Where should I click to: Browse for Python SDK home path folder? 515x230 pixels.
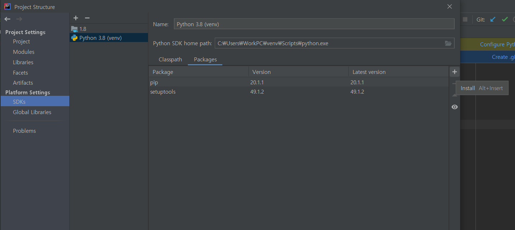click(x=448, y=43)
